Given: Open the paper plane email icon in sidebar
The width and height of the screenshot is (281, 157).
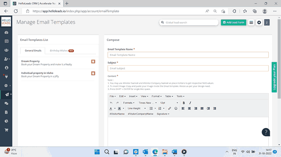Looking at the screenshot, I should pos(7,95).
